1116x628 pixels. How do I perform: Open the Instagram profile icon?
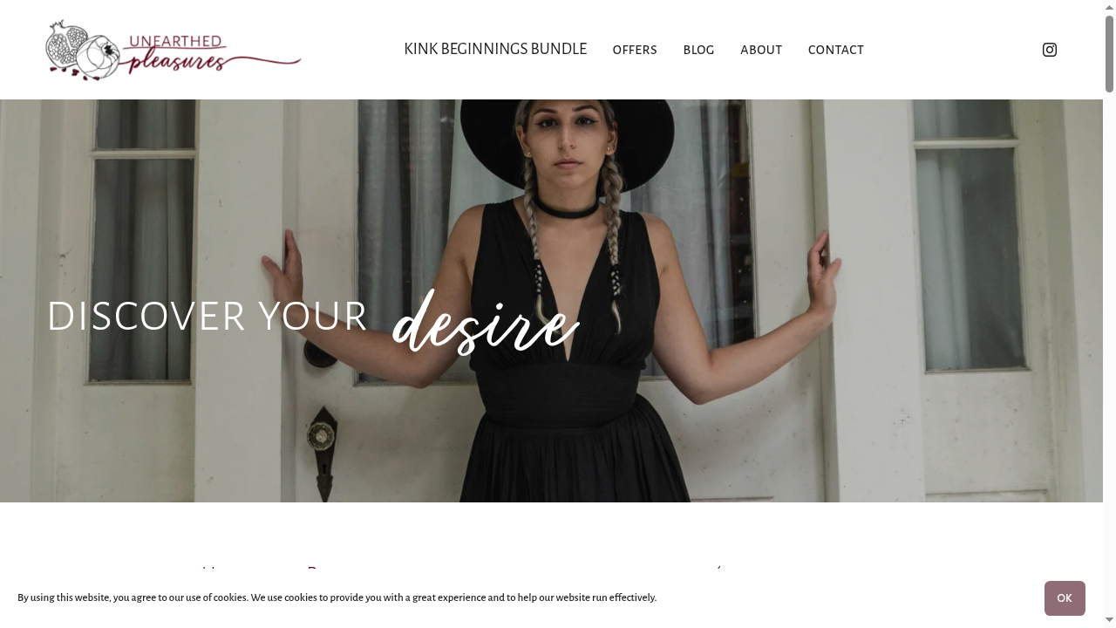point(1050,50)
